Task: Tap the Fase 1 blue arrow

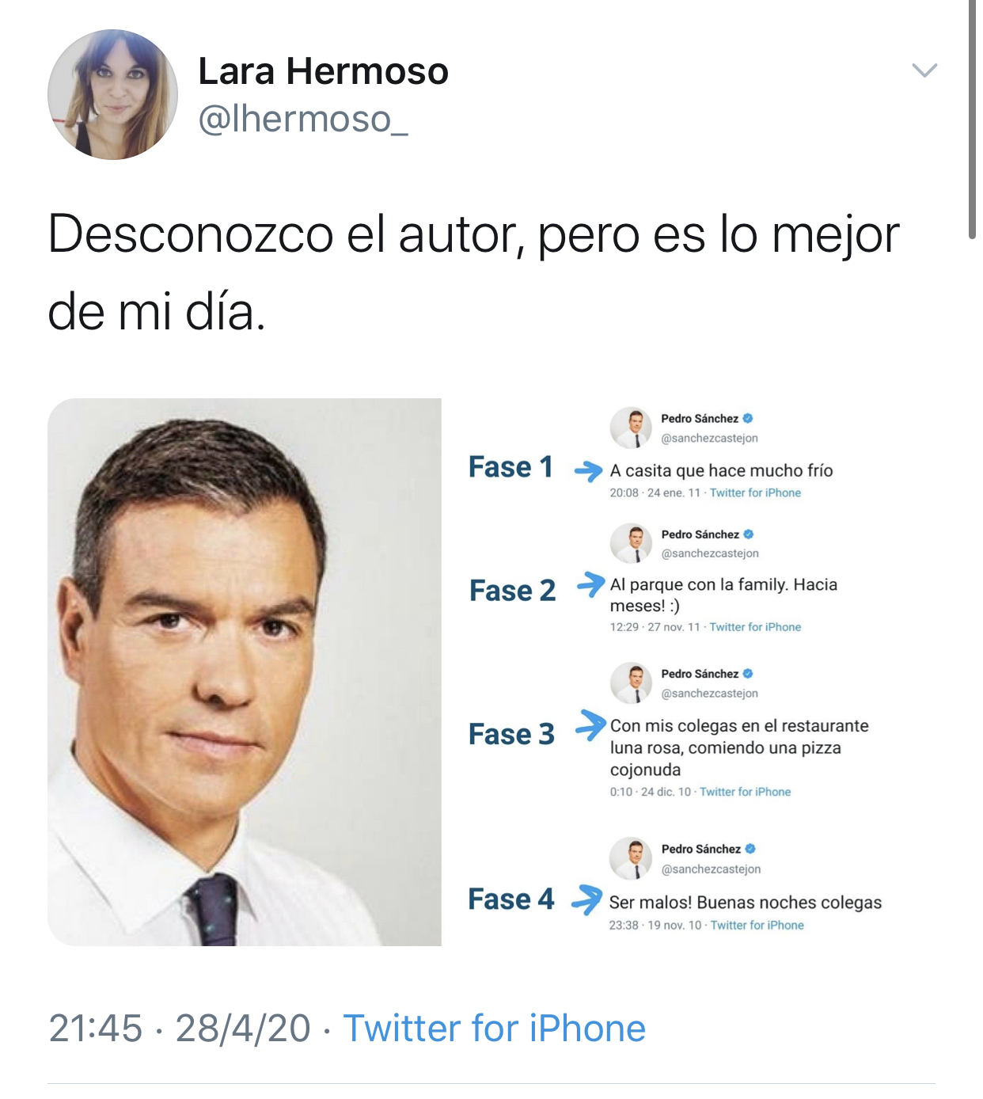Action: tap(588, 471)
